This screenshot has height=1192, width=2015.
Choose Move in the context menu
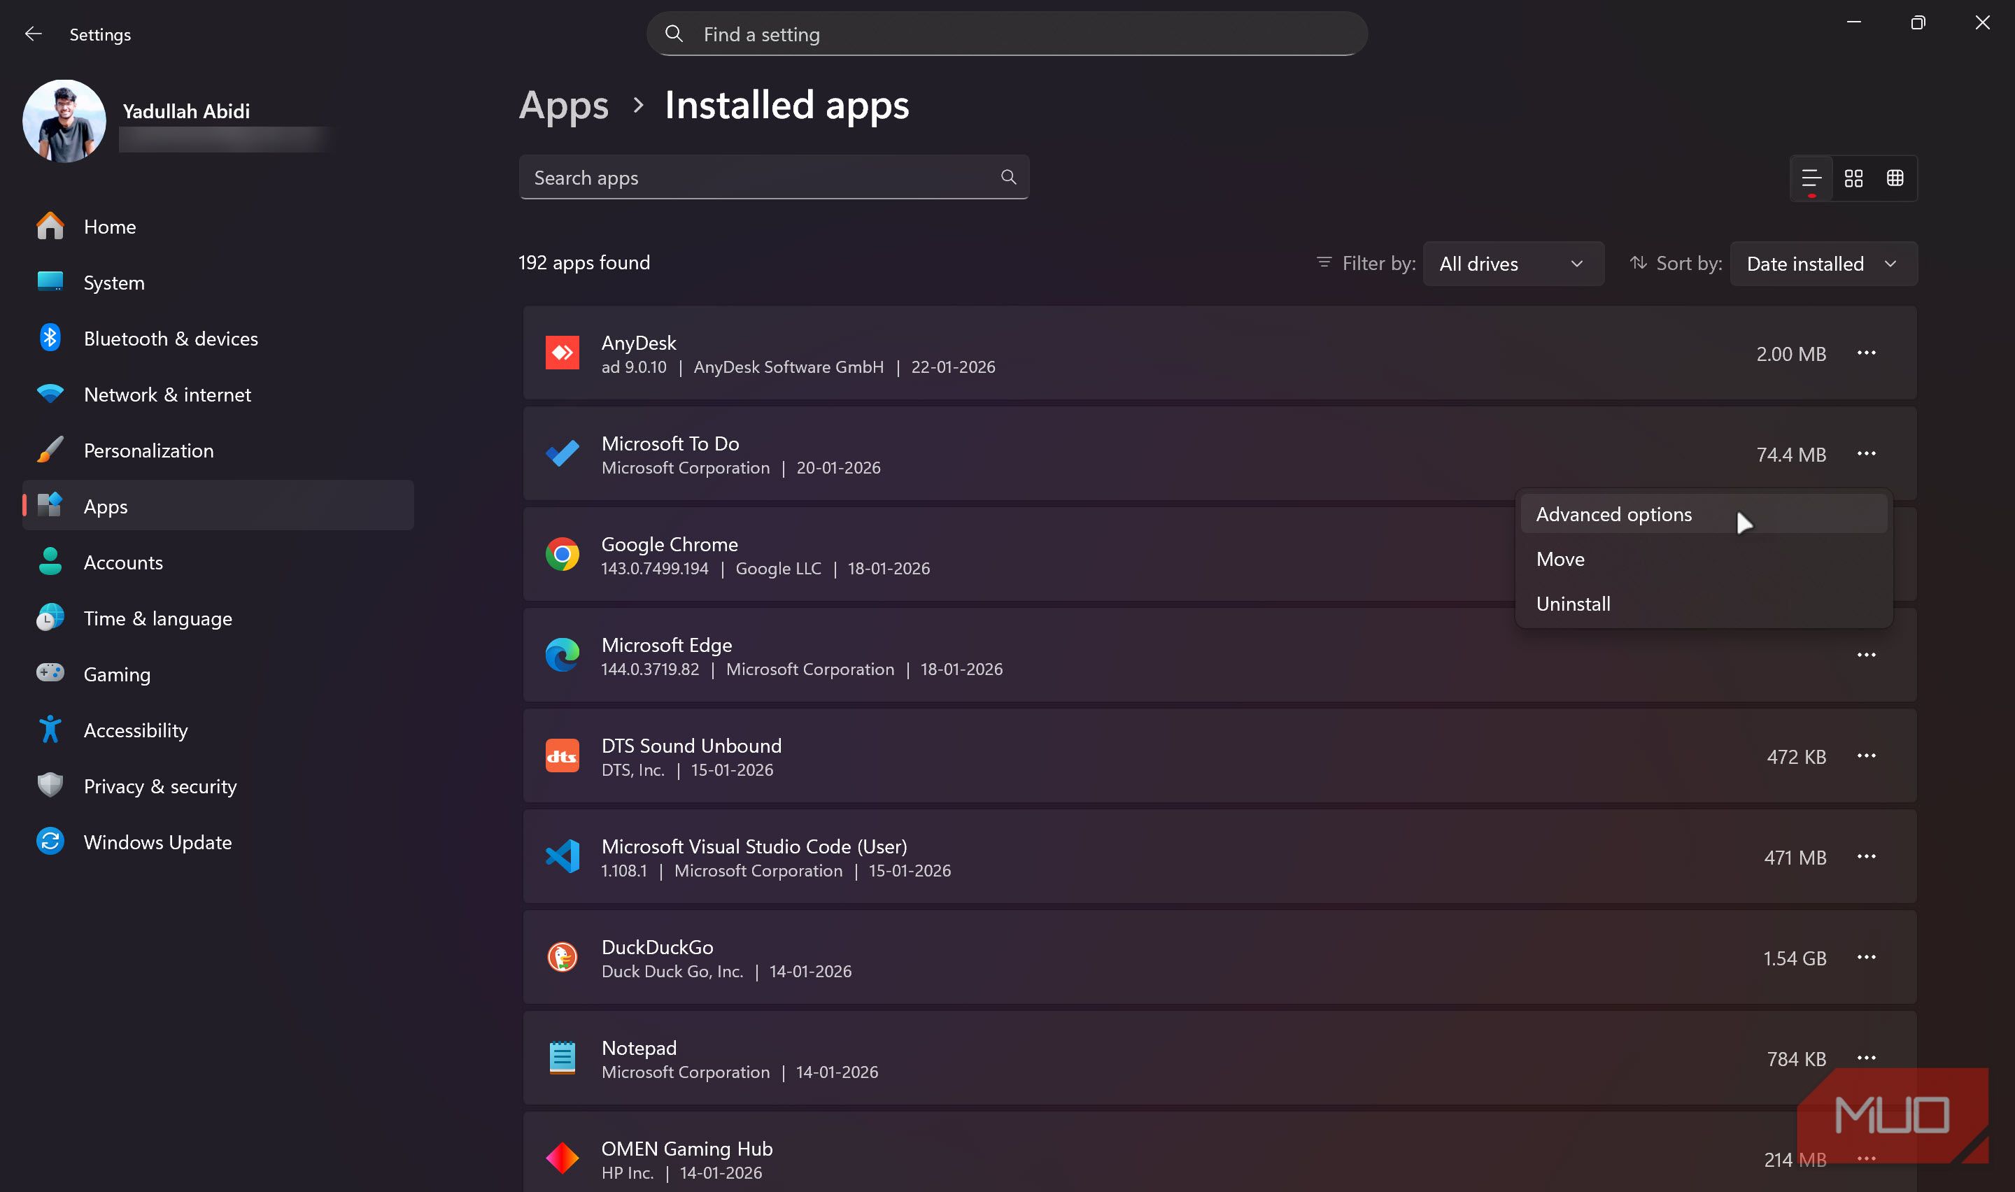(1704, 560)
